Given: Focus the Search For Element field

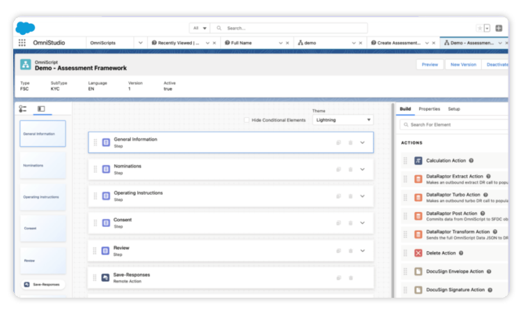Looking at the screenshot, I should (x=454, y=124).
